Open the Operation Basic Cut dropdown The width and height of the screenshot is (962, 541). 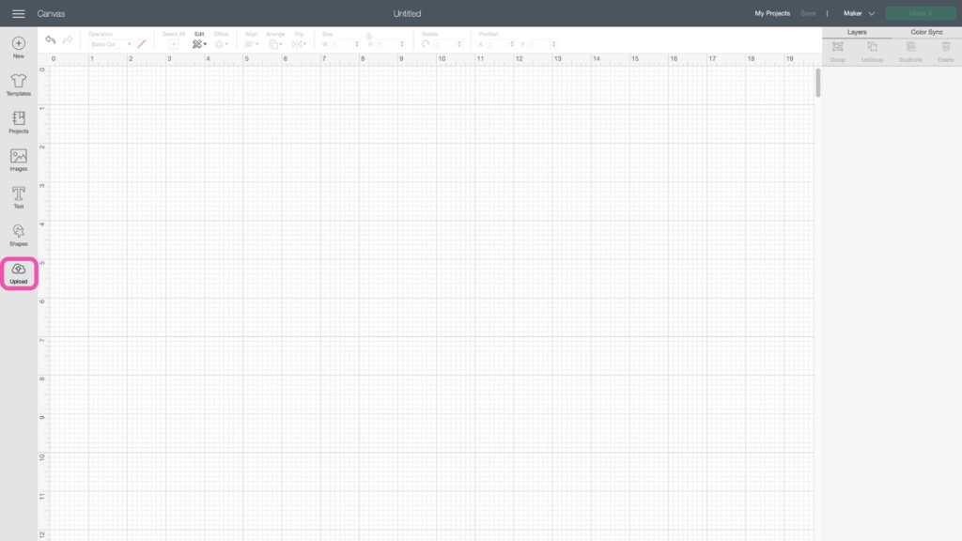click(x=111, y=44)
